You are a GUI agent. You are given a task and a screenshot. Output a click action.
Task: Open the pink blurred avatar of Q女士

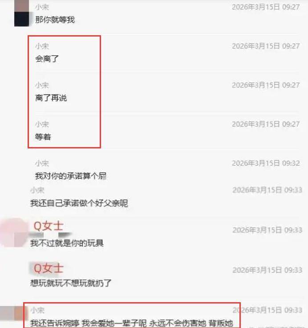(14, 232)
